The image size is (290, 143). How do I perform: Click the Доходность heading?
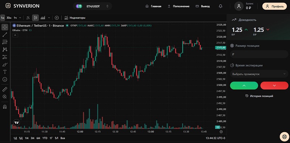click(x=247, y=20)
